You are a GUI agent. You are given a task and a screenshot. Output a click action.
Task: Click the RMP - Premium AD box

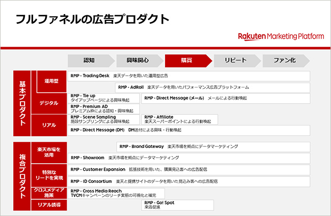click(103, 109)
